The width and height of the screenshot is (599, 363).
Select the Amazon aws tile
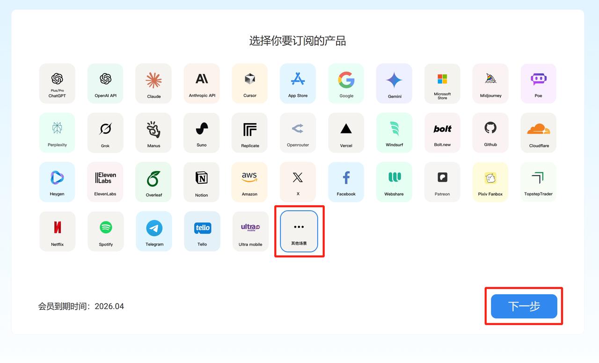[250, 182]
